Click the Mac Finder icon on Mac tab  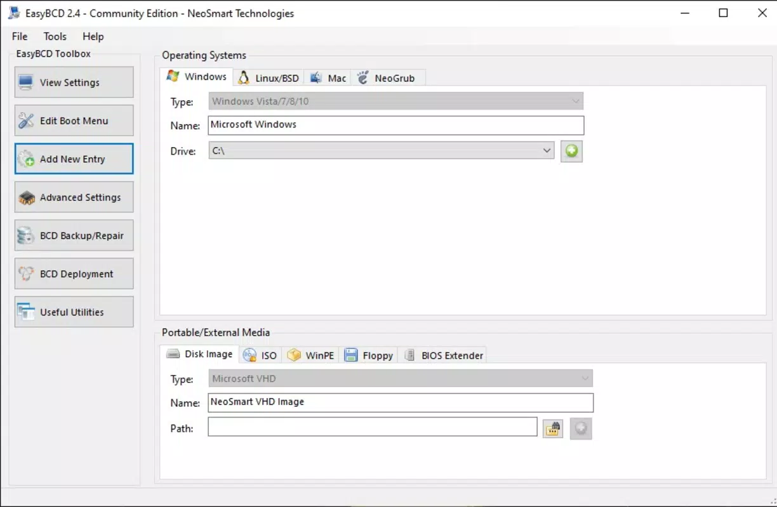point(316,78)
